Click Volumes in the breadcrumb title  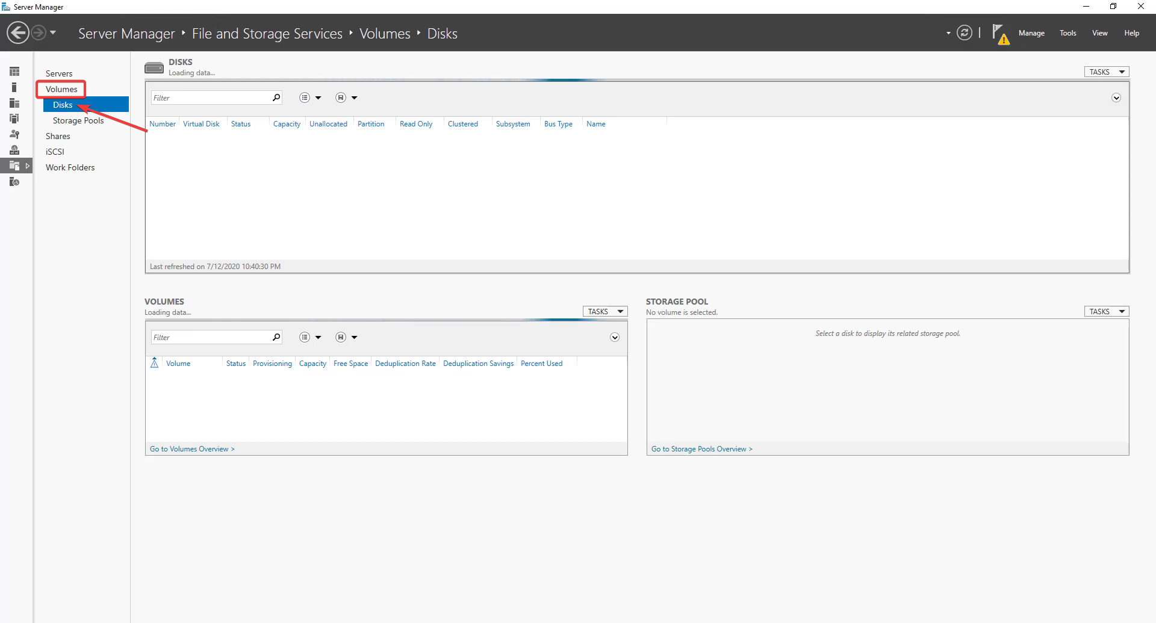[x=385, y=34]
